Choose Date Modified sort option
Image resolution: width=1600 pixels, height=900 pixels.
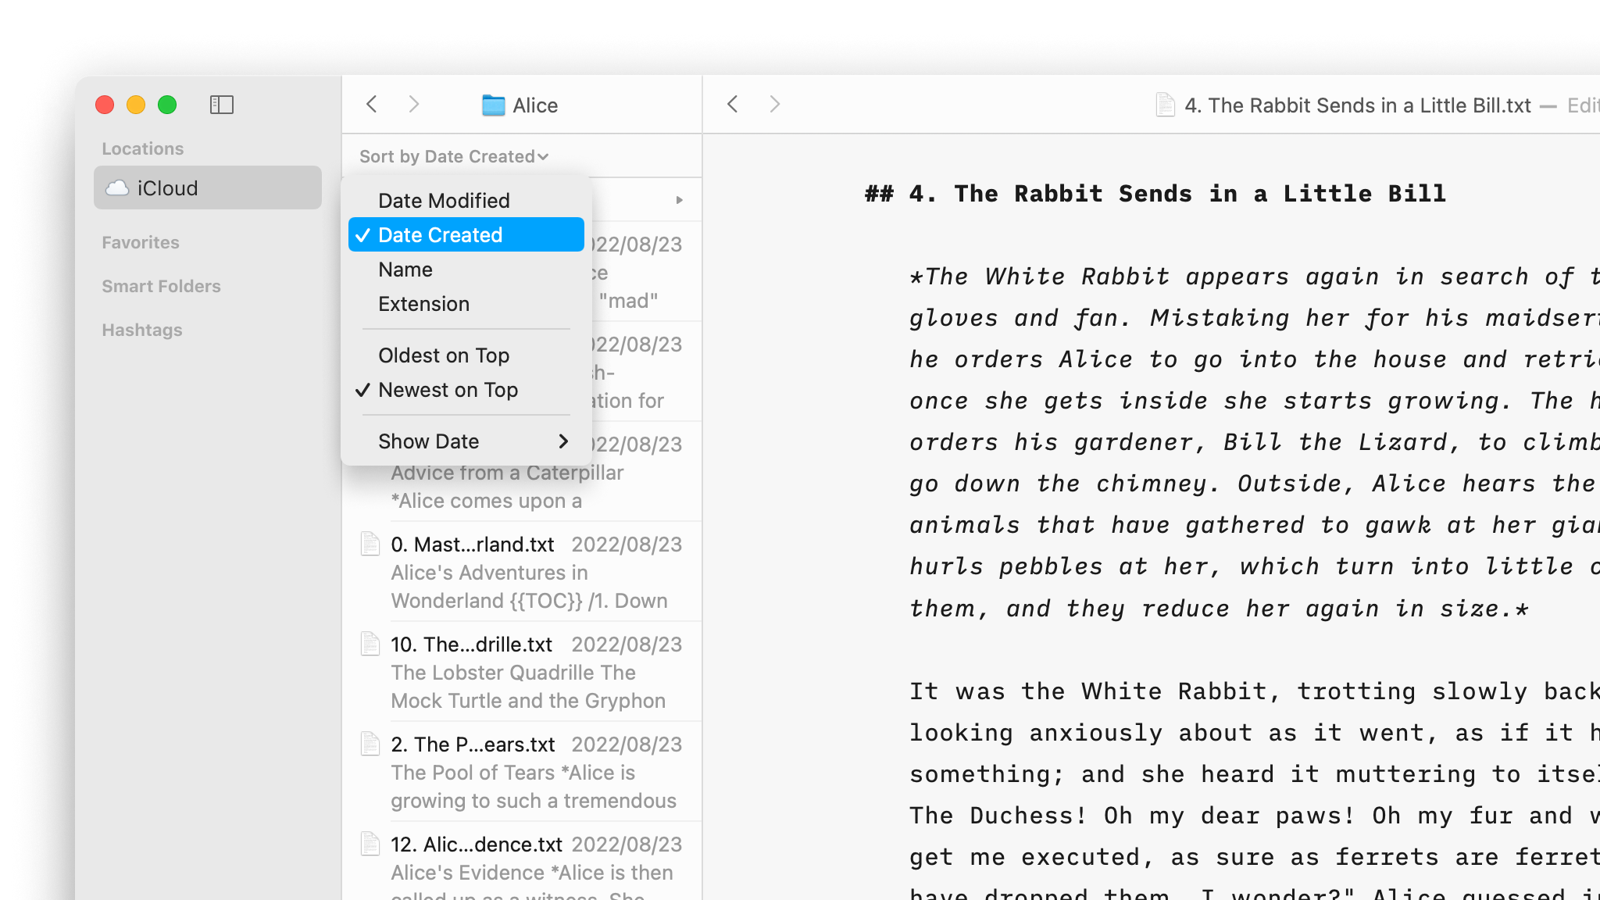[466, 201]
